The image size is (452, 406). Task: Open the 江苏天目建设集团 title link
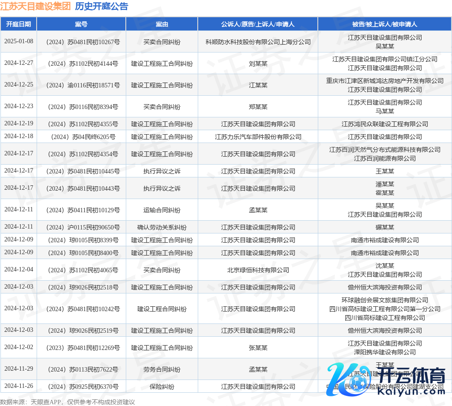tap(35, 6)
